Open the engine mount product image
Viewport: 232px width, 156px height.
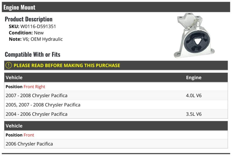pyautogui.click(x=194, y=35)
